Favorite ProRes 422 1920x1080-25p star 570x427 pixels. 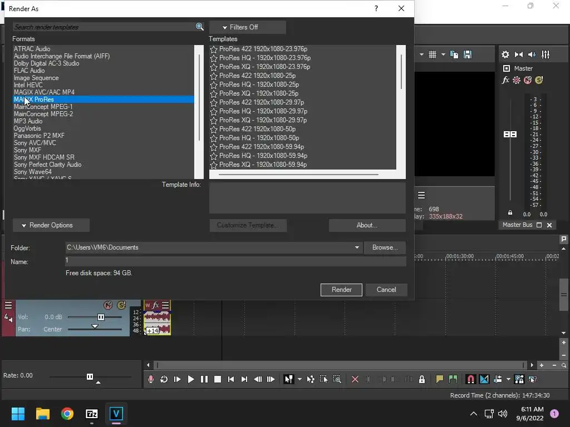point(214,76)
